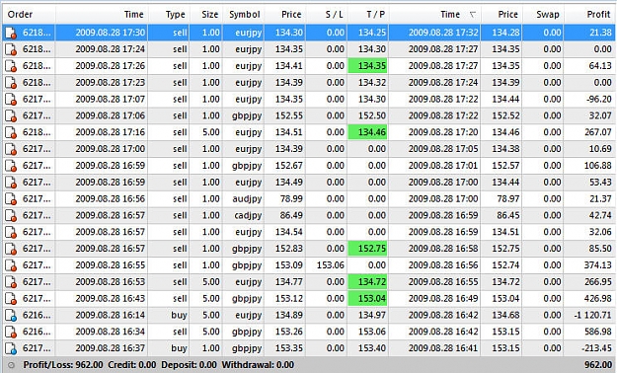This screenshot has height=373, width=617.
Task: Click order icon in row with profit 106.88
Action: (x=11, y=166)
